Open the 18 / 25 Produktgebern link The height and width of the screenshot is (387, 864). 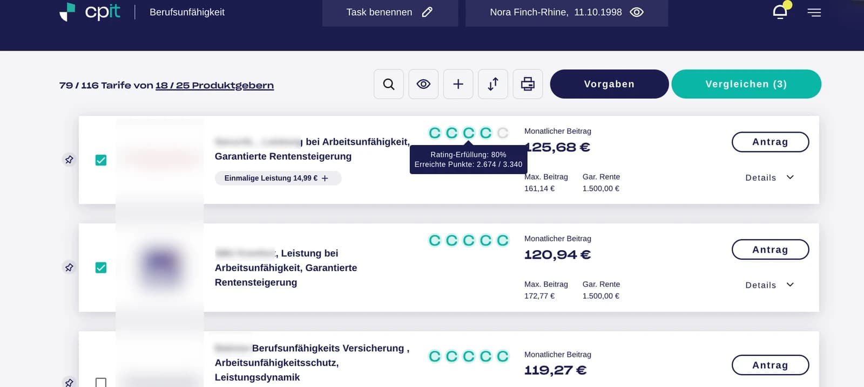pyautogui.click(x=214, y=85)
